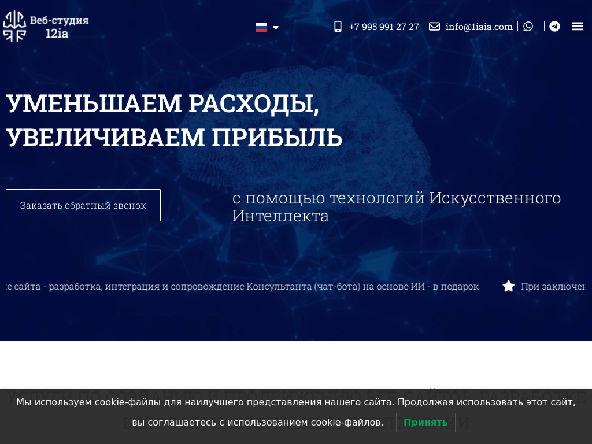Select the scrolling promo text about чат-бота
This screenshot has width=592, height=444.
[x=240, y=286]
